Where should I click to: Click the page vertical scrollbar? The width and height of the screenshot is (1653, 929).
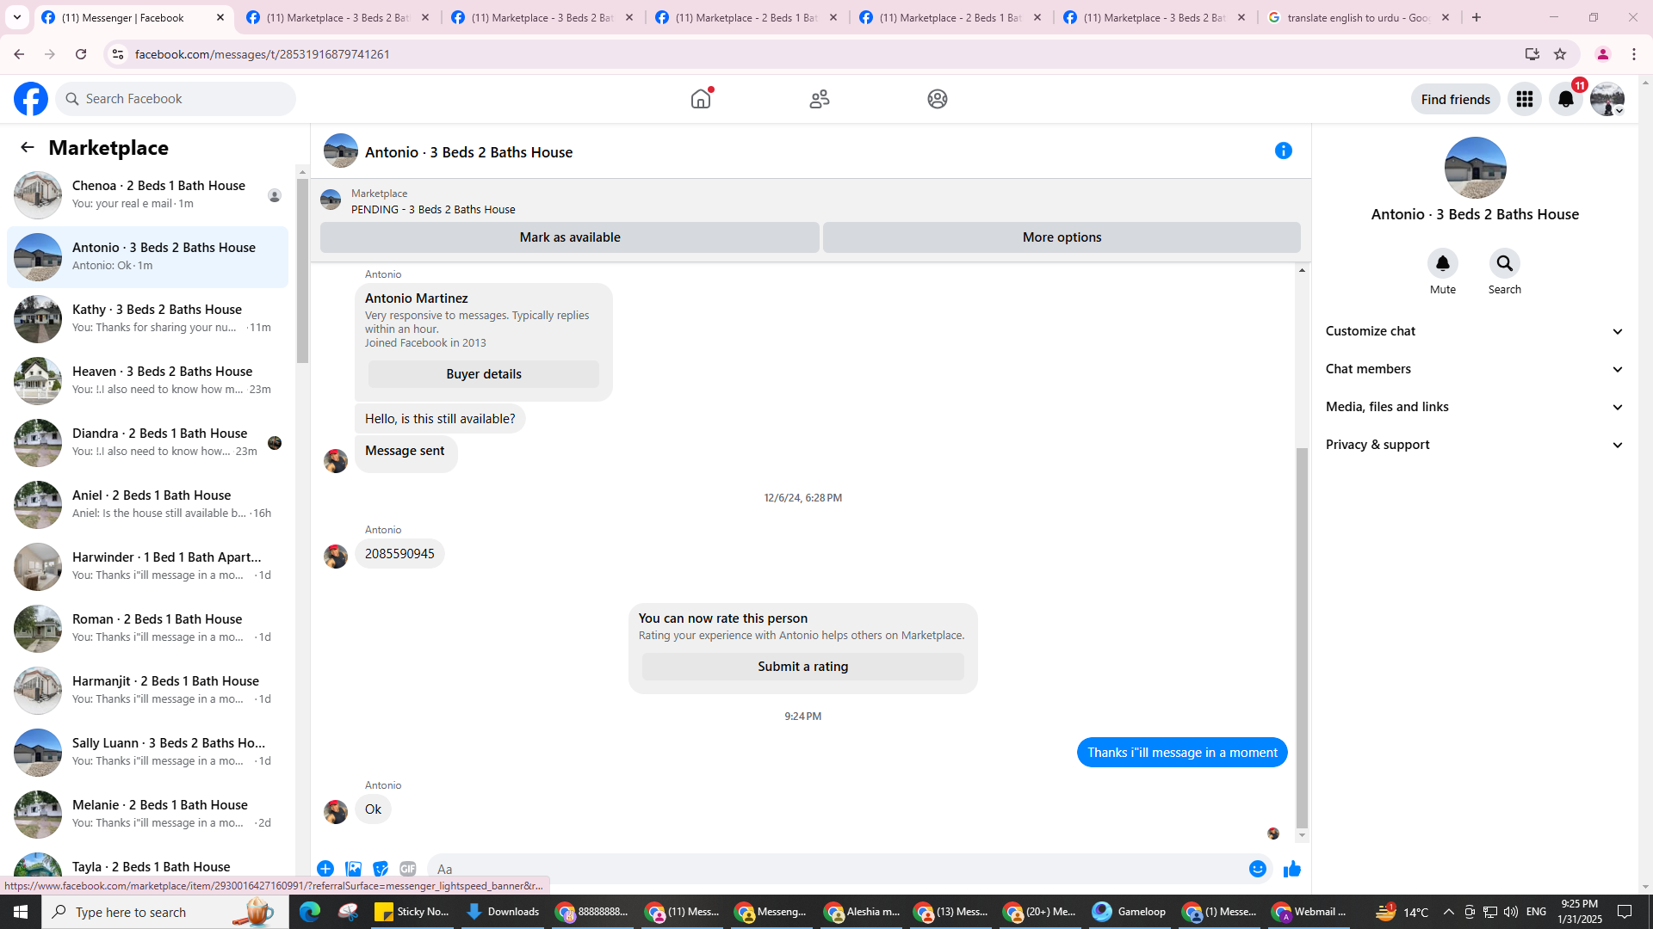1645,484
